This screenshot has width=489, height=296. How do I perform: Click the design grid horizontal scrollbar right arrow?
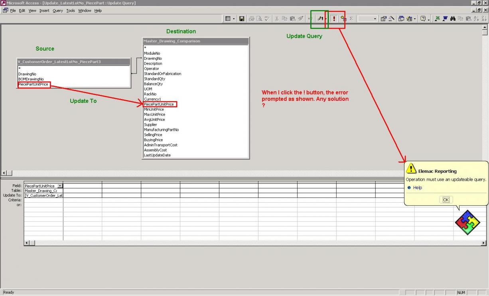(484, 243)
